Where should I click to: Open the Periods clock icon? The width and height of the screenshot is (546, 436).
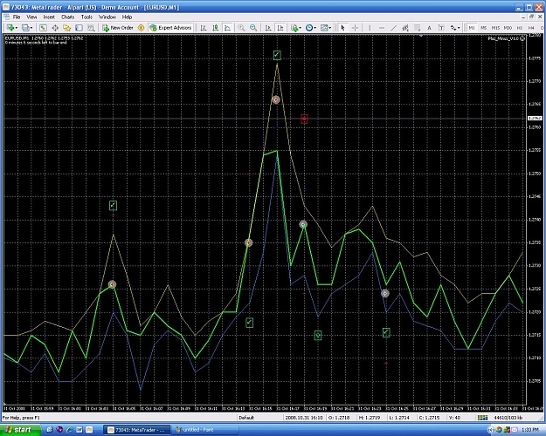coord(309,28)
